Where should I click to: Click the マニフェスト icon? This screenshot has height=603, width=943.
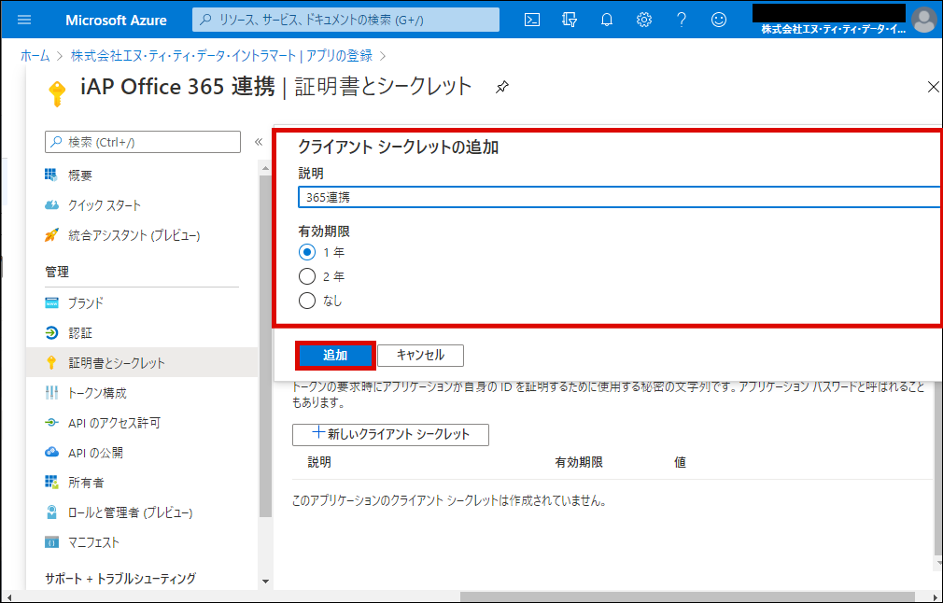tap(51, 542)
